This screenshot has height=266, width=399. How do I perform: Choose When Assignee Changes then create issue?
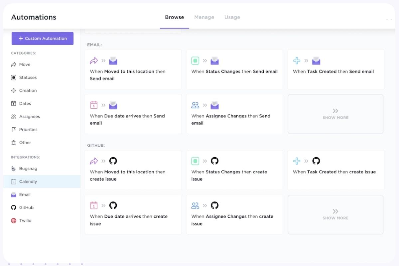tap(234, 215)
